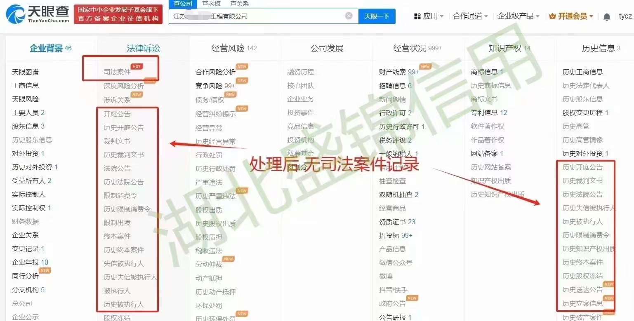This screenshot has width=634, height=321.
Task: Click the TianYanCha logo
Action: coord(38,14)
